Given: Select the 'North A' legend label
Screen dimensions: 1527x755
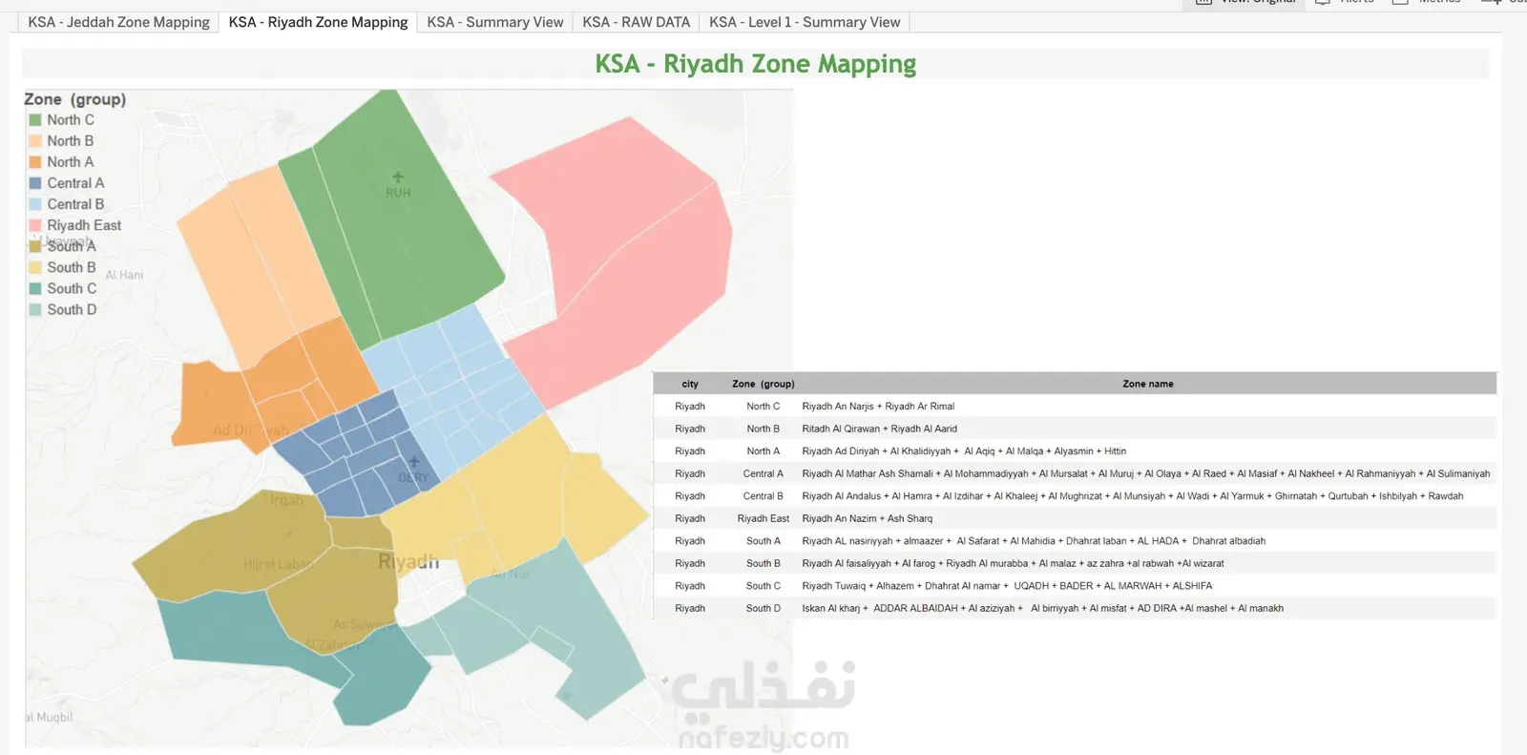Looking at the screenshot, I should click(71, 162).
